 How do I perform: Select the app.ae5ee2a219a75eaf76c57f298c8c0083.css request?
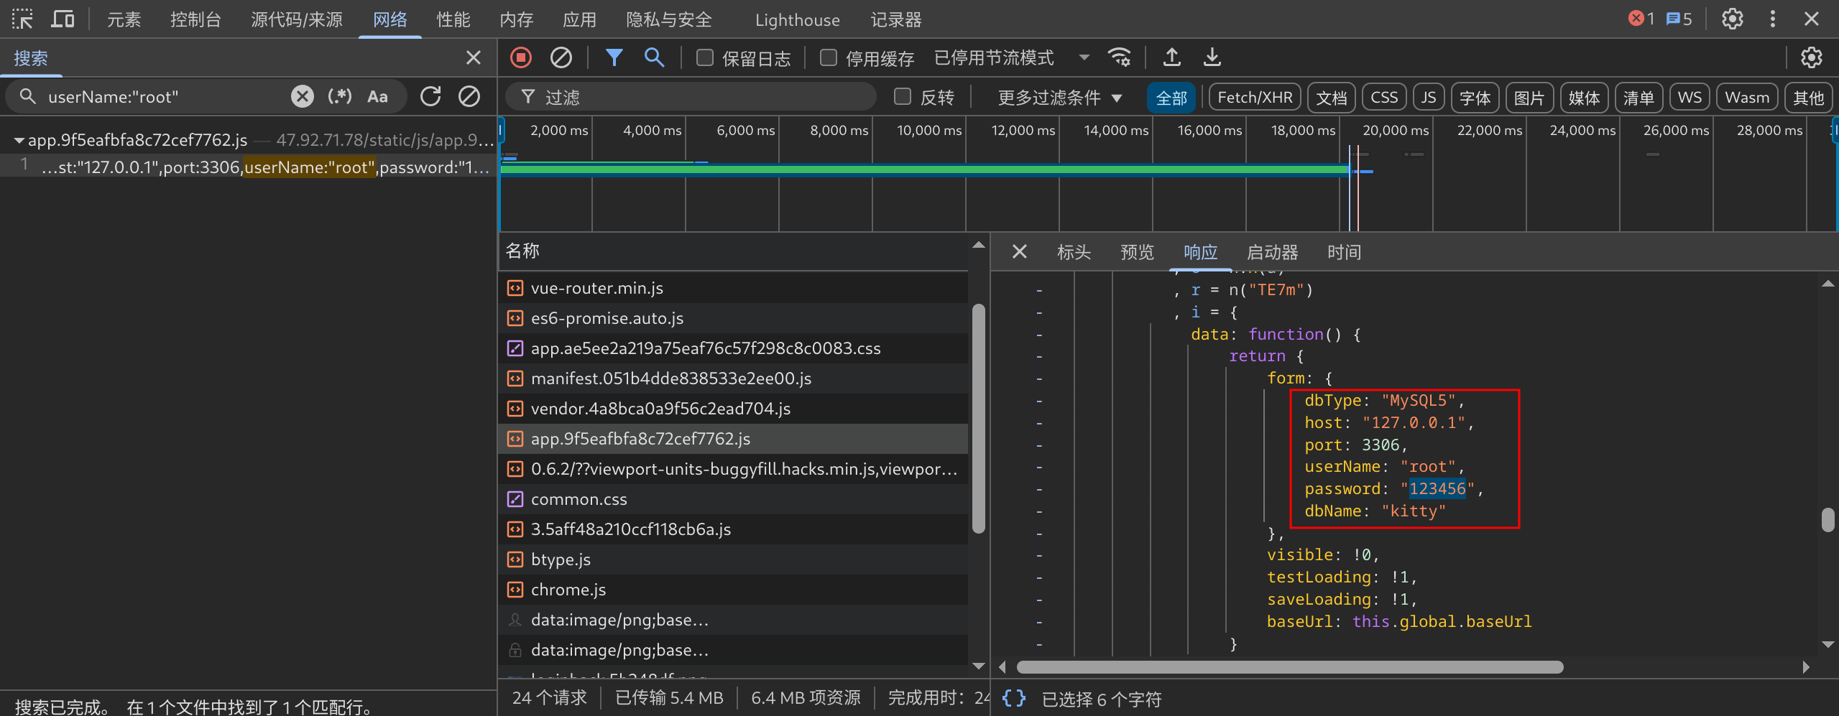pyautogui.click(x=733, y=348)
